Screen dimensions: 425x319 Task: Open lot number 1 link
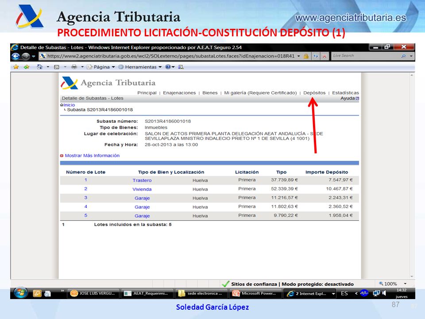(x=85, y=180)
